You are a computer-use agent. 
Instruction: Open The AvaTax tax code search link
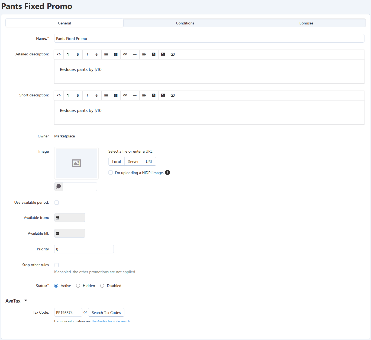[111, 321]
